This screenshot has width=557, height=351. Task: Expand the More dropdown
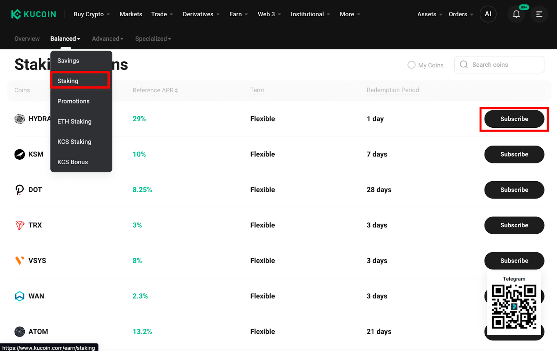point(350,14)
